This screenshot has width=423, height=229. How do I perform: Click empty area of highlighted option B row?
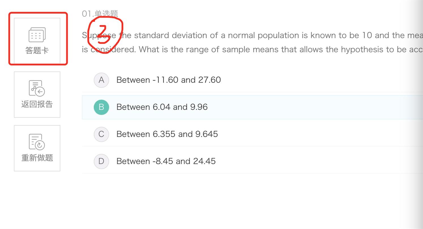point(311,107)
